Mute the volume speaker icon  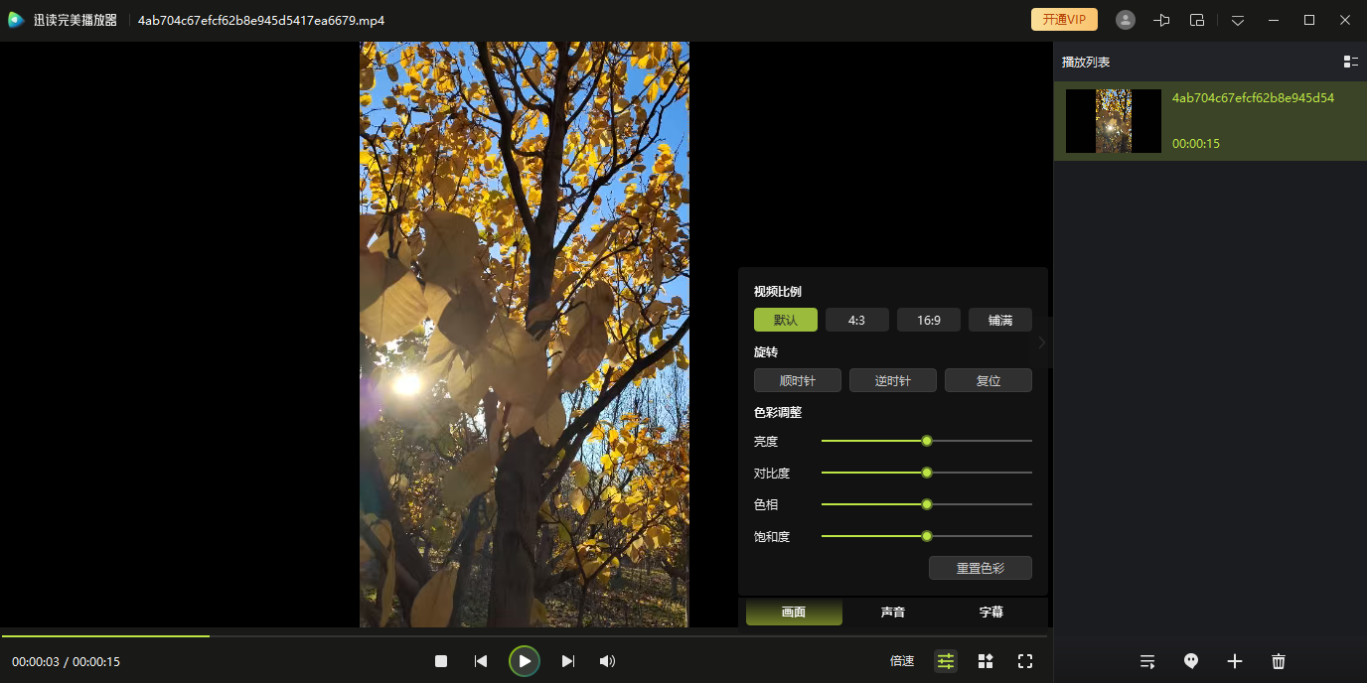click(607, 661)
